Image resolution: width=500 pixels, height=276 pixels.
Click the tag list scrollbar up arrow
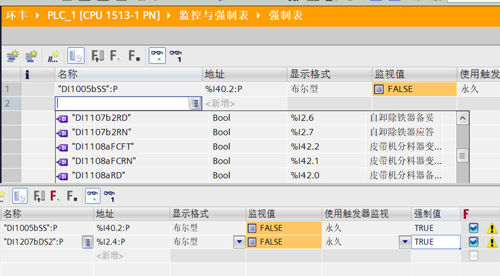click(462, 118)
